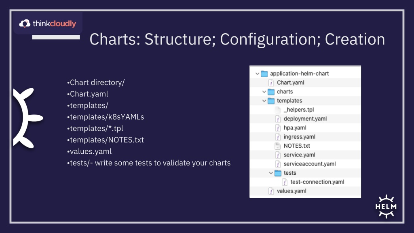Screen dimensions: 414x233
Task: Collapse the templates folder chevron
Action: (x=264, y=101)
